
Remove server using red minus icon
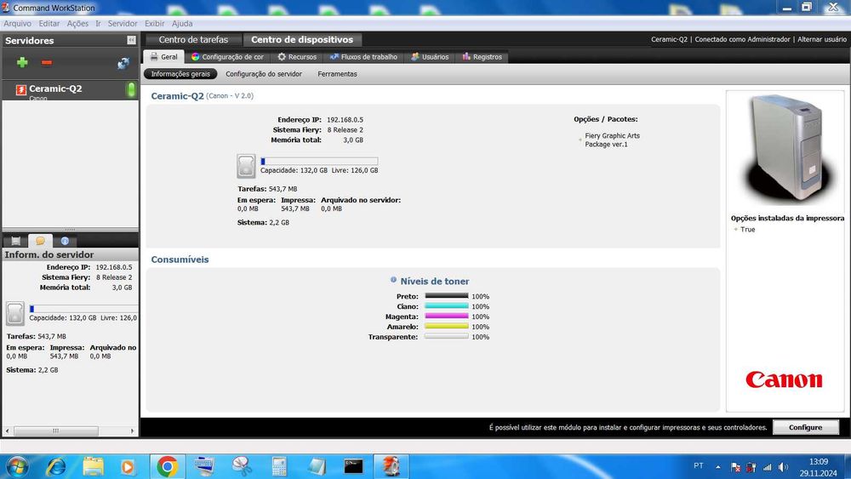pos(47,62)
